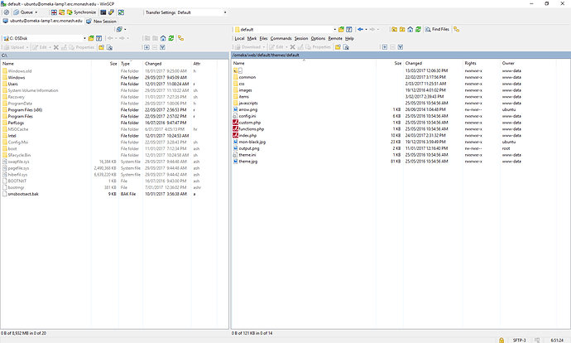571x343 pixels.
Task: Open directory icon in local panel
Action: click(x=91, y=38)
